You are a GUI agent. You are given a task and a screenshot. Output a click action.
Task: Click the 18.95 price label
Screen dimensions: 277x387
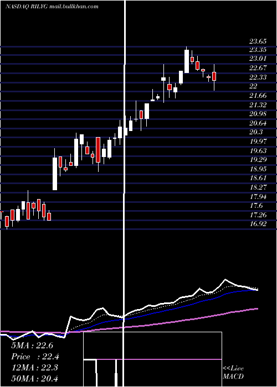pos(258,169)
